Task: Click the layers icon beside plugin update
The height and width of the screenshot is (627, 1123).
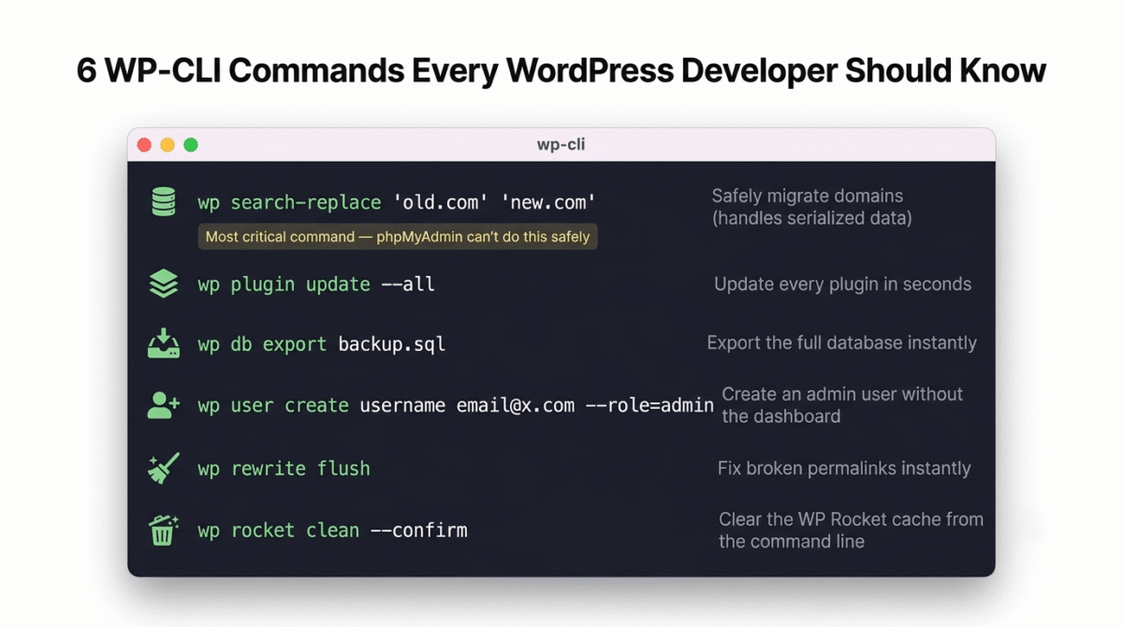Action: point(164,284)
